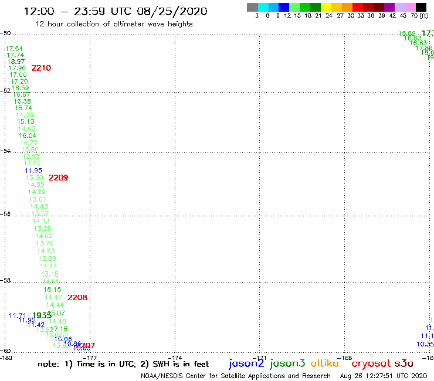Viewport: 434px width, 381px height.
Task: Select the blue jason2 value 11.95
Action: [33, 171]
